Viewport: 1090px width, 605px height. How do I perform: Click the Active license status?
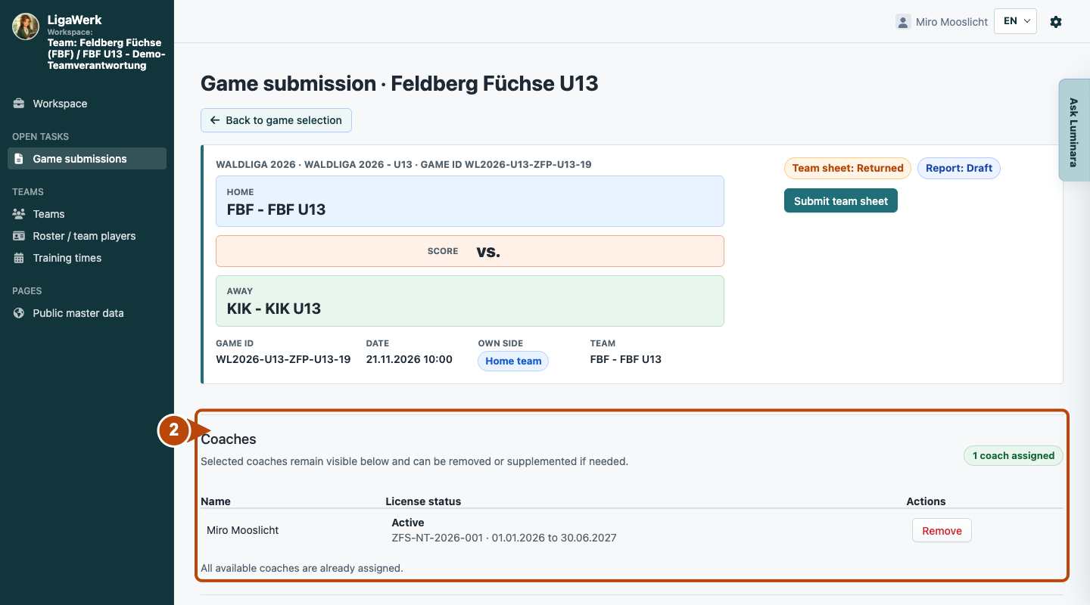click(408, 523)
